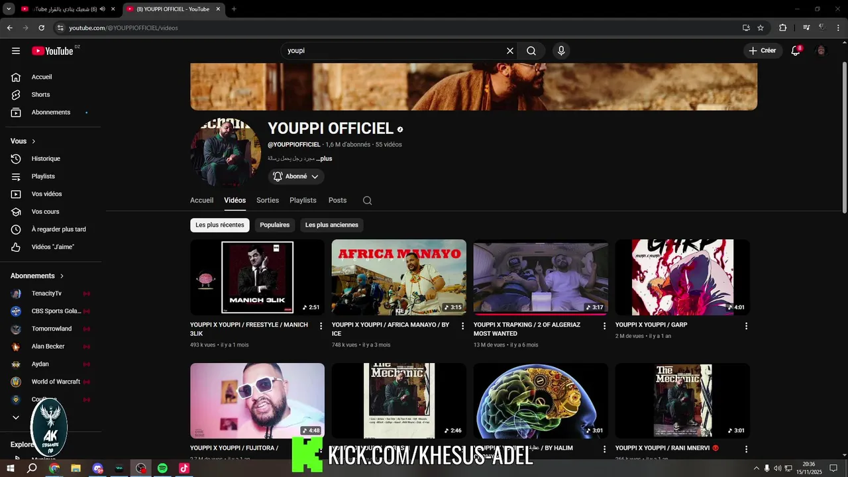Image resolution: width=848 pixels, height=477 pixels.
Task: Expand the Vous section chevron
Action: pos(33,141)
